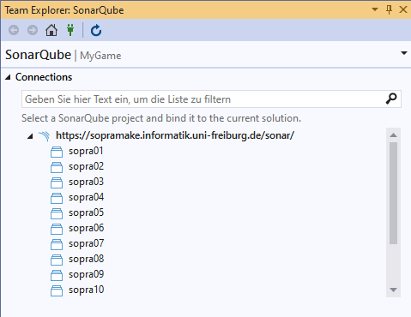Select the sopra06 project
This screenshot has width=411, height=317.
click(x=86, y=228)
